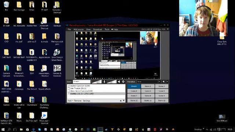This screenshot has width=235, height=132.
Task: Switch to the active Stream scene button
Action: (134, 86)
